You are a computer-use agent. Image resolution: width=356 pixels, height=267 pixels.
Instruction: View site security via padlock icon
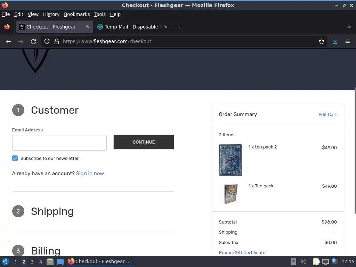click(x=57, y=42)
